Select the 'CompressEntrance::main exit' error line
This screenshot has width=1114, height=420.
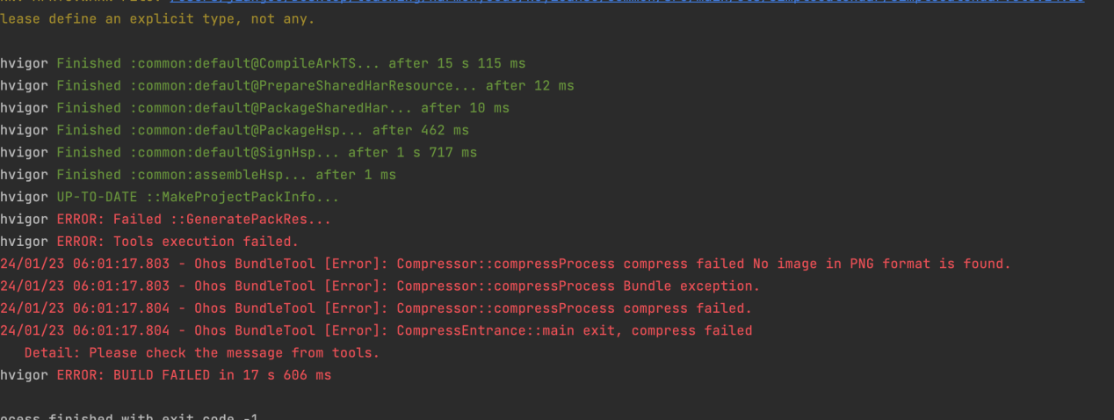[376, 331]
